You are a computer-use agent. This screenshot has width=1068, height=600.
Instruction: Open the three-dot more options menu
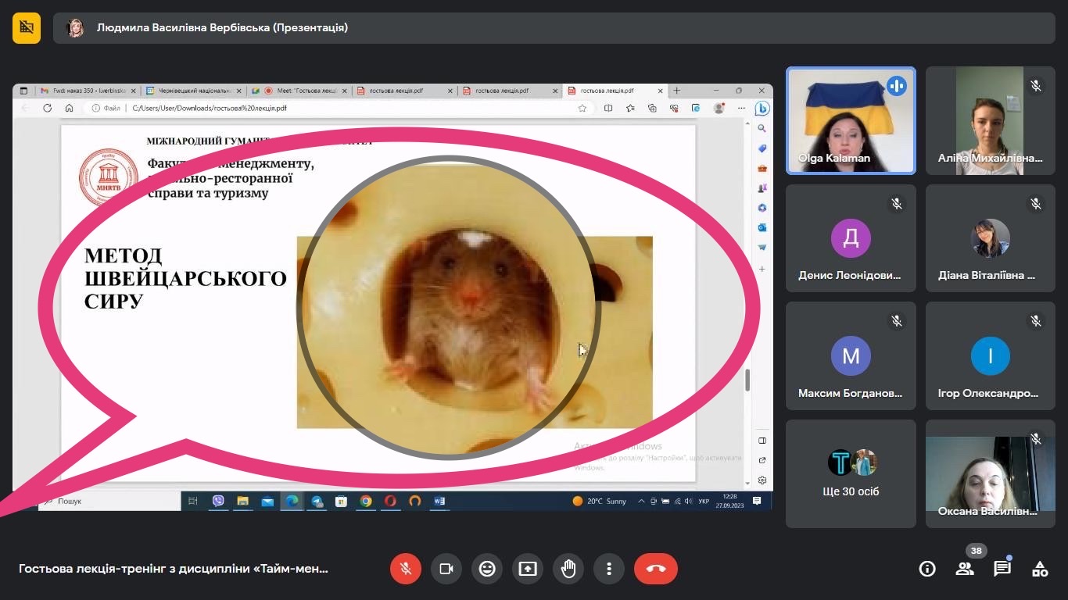coord(609,569)
